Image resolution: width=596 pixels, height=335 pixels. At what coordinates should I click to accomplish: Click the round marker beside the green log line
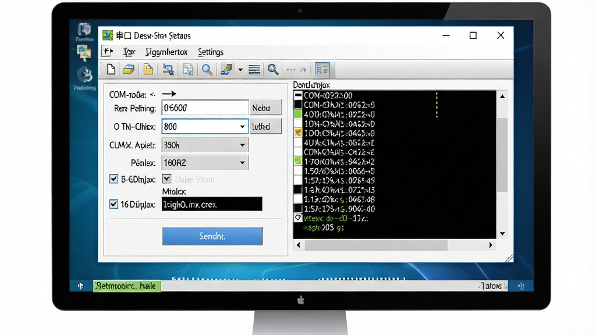tap(298, 218)
